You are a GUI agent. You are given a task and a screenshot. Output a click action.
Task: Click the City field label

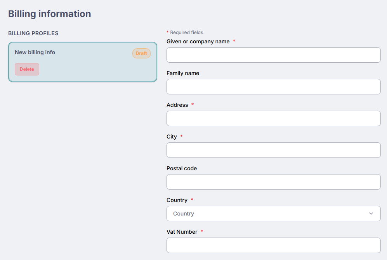[172, 137]
